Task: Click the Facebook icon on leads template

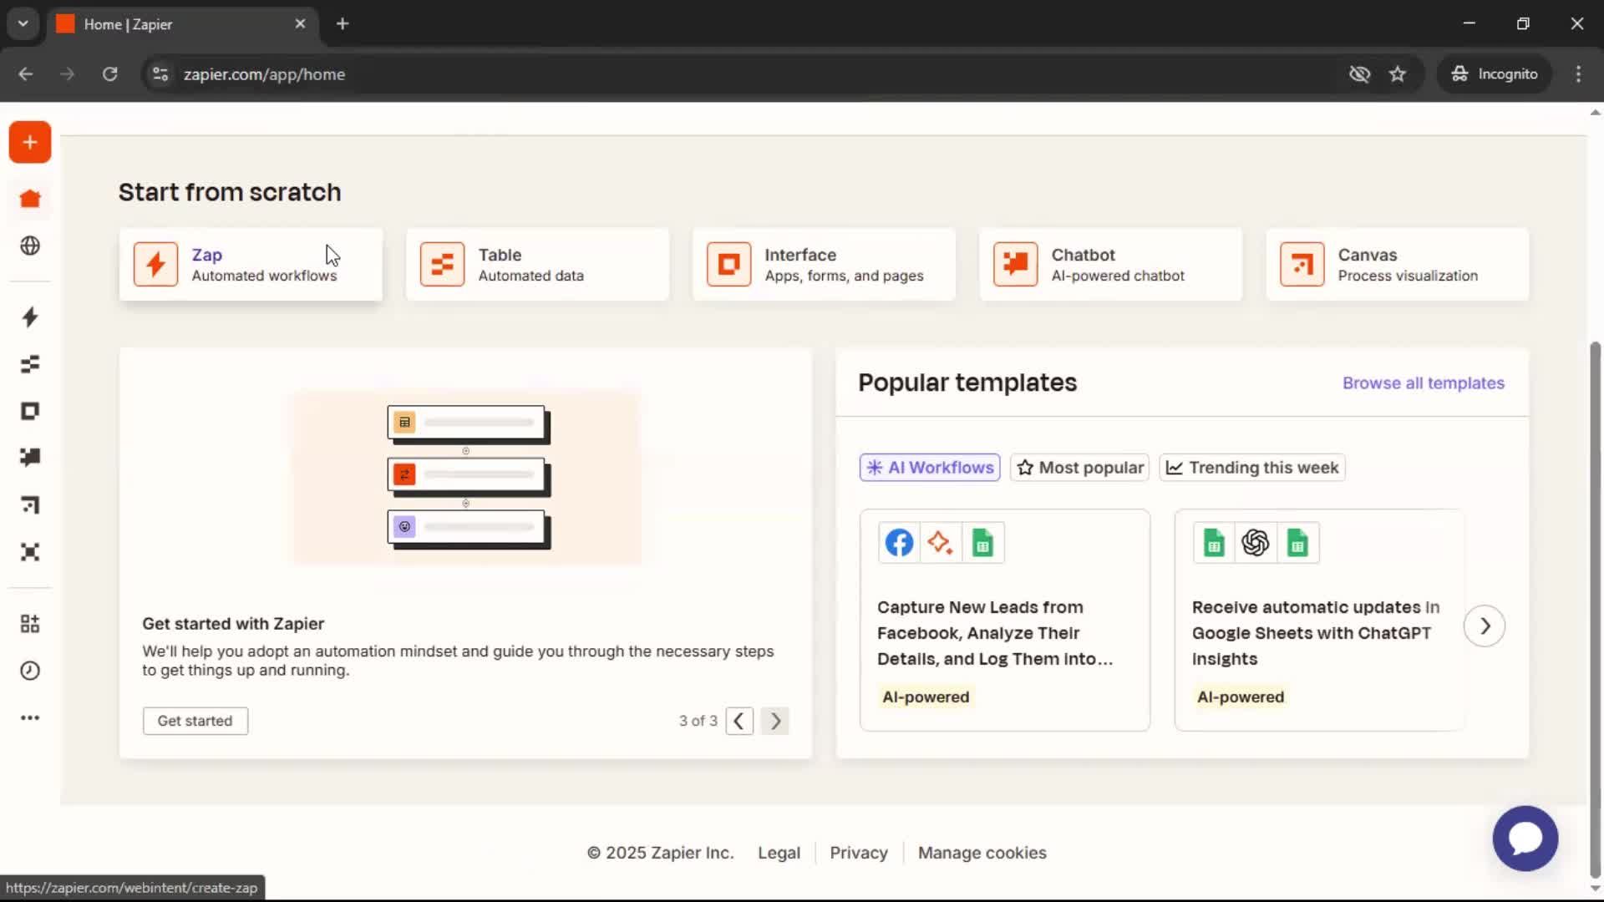Action: (899, 543)
